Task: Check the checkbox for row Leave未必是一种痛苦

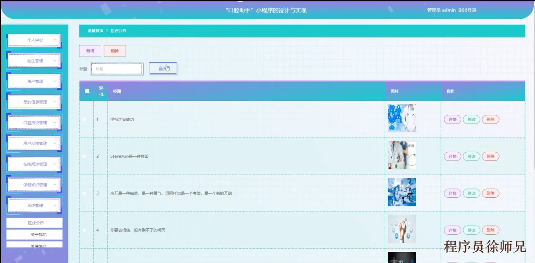Action: 84,156
